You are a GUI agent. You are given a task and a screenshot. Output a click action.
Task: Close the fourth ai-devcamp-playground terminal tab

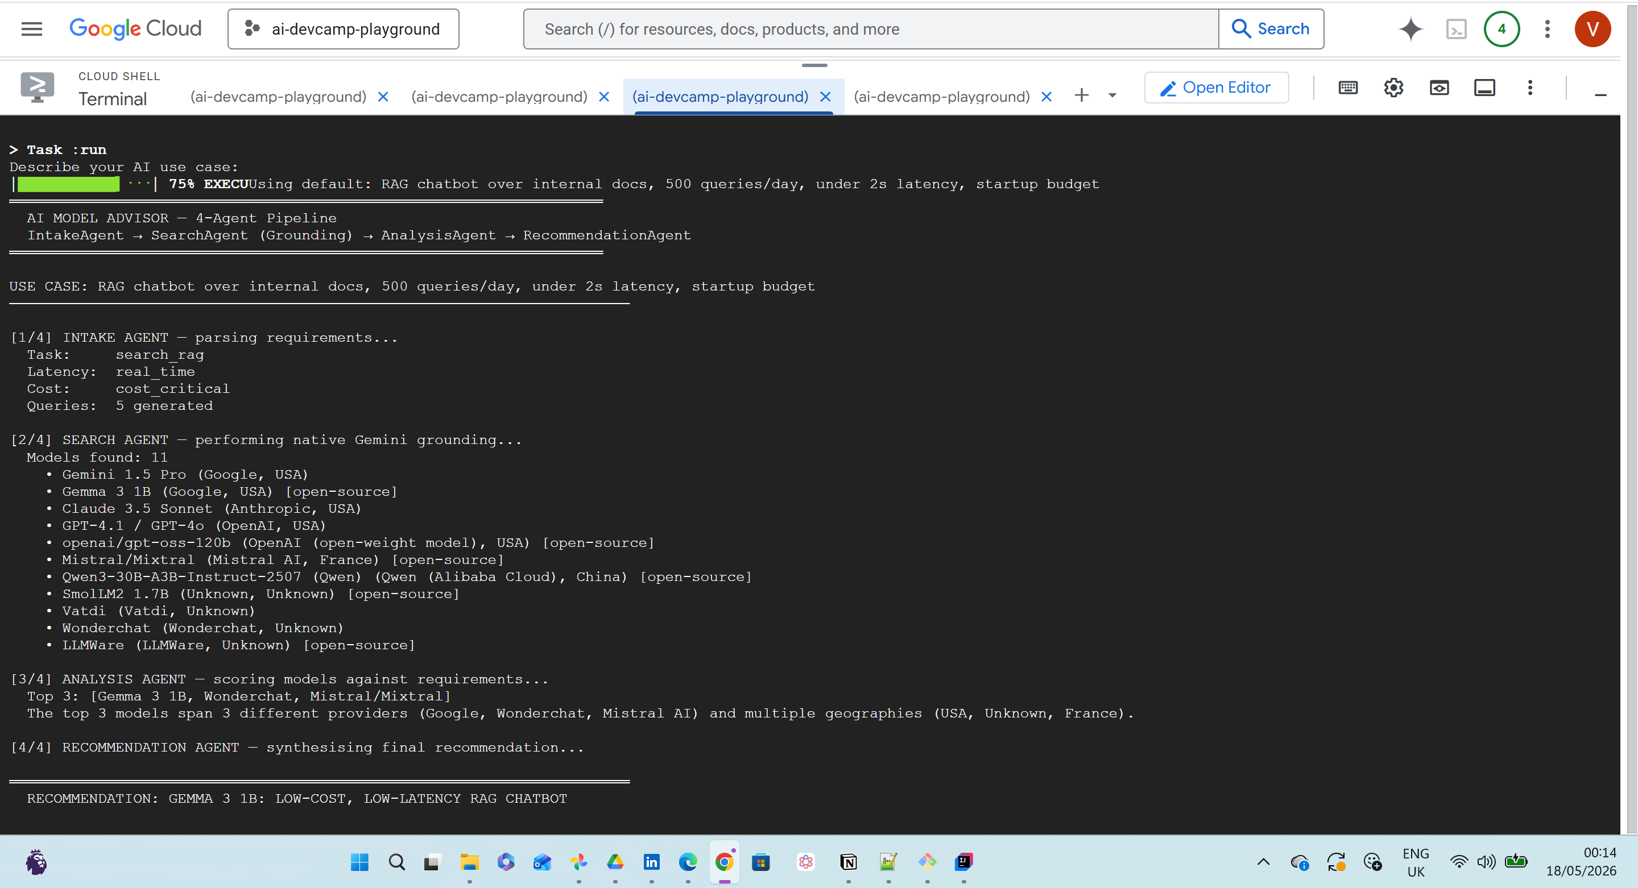tap(1046, 97)
